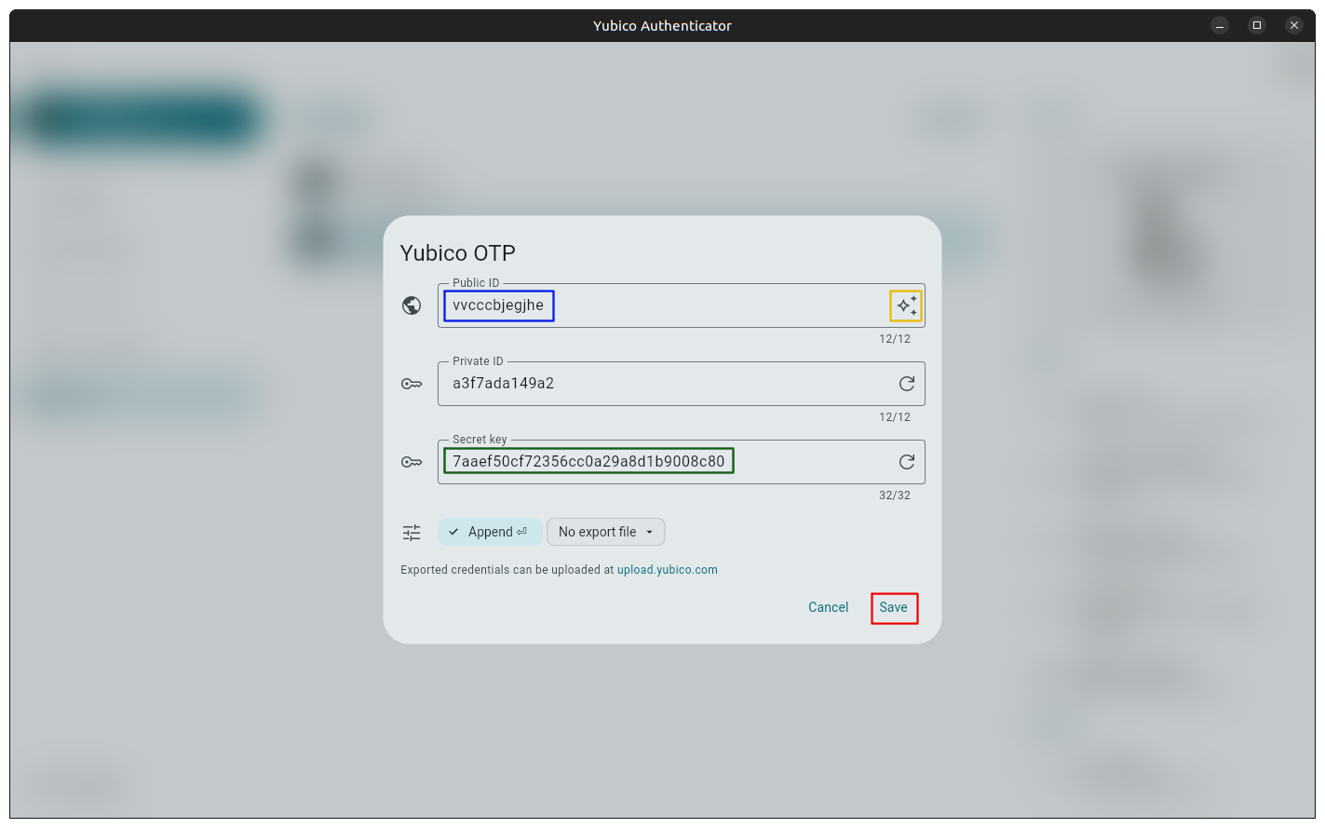The width and height of the screenshot is (1325, 828).
Task: Click the Yubico OTP dialog heading
Action: [x=457, y=253]
